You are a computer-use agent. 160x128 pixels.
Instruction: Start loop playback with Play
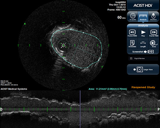[x=143, y=33]
